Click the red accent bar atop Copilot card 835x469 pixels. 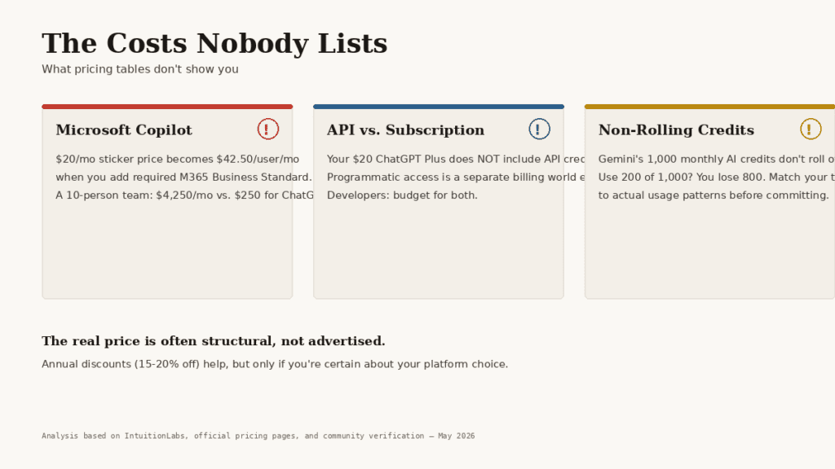tap(167, 107)
